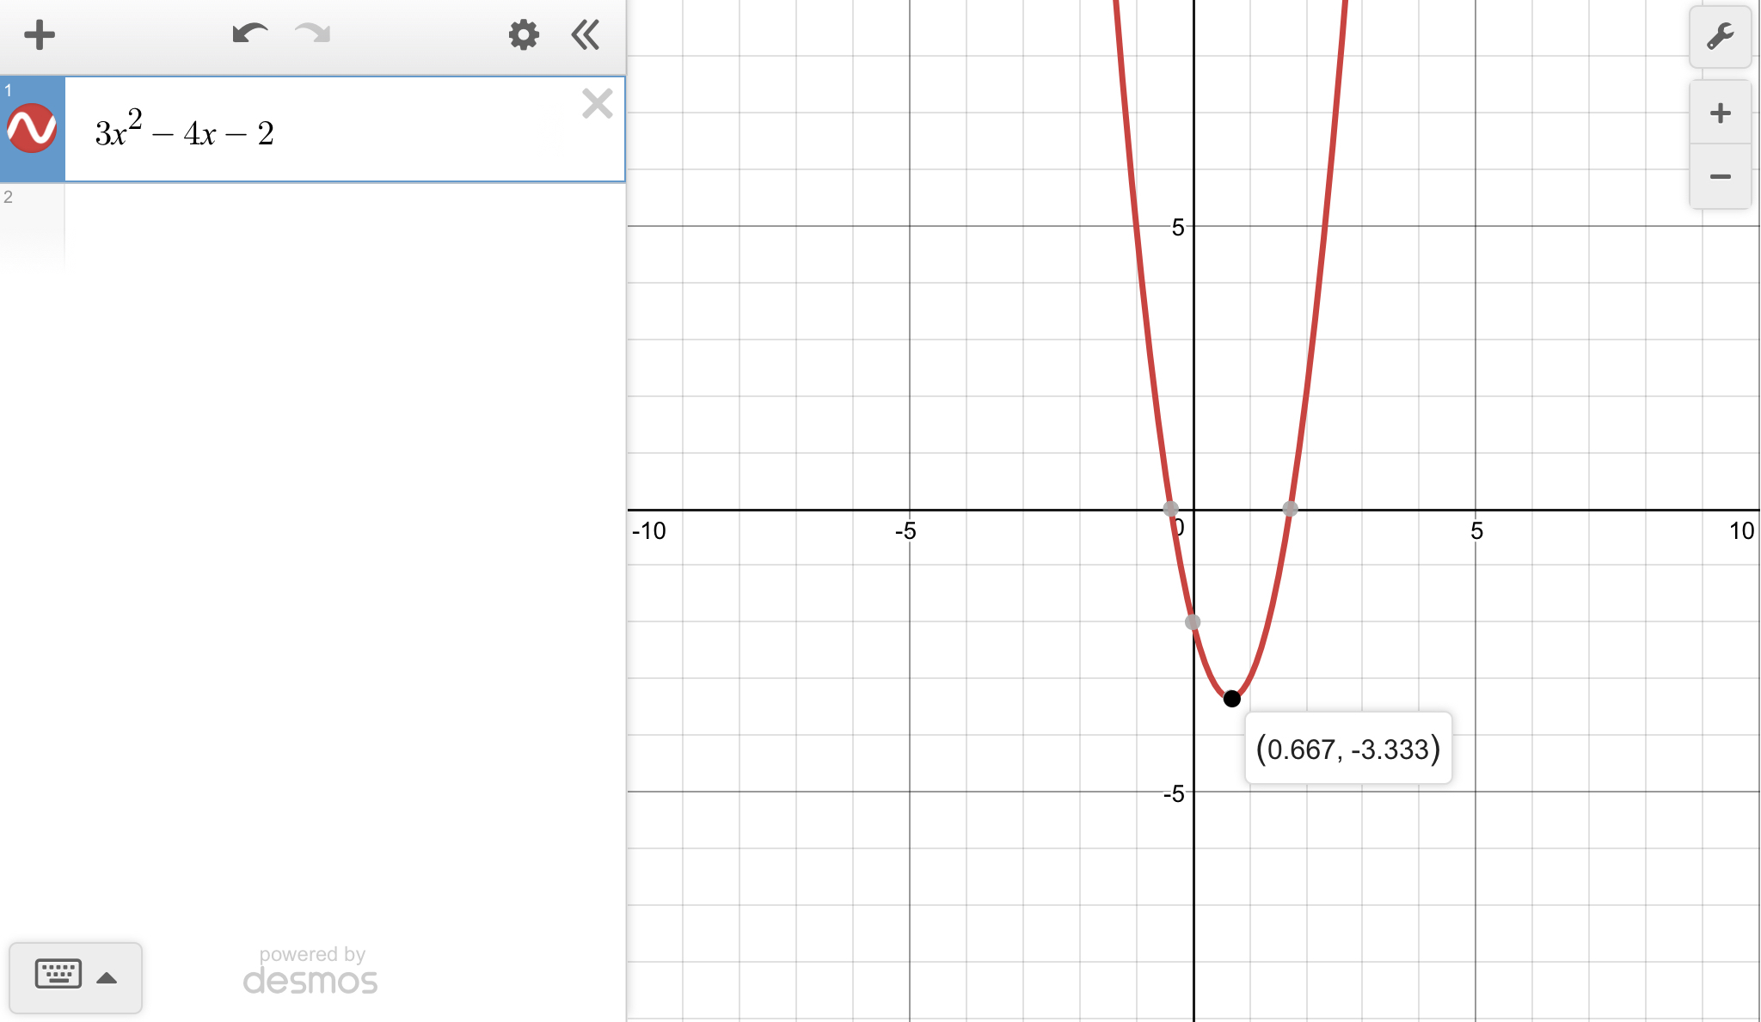Open graph settings wrench icon
This screenshot has width=1761, height=1022.
pyautogui.click(x=1720, y=37)
